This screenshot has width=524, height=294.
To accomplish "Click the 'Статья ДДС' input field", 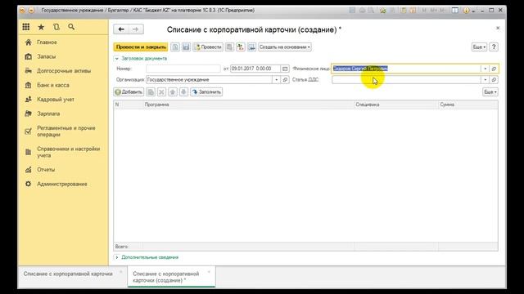I will 406,80.
